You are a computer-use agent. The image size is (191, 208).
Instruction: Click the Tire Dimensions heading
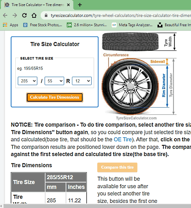point(31,165)
